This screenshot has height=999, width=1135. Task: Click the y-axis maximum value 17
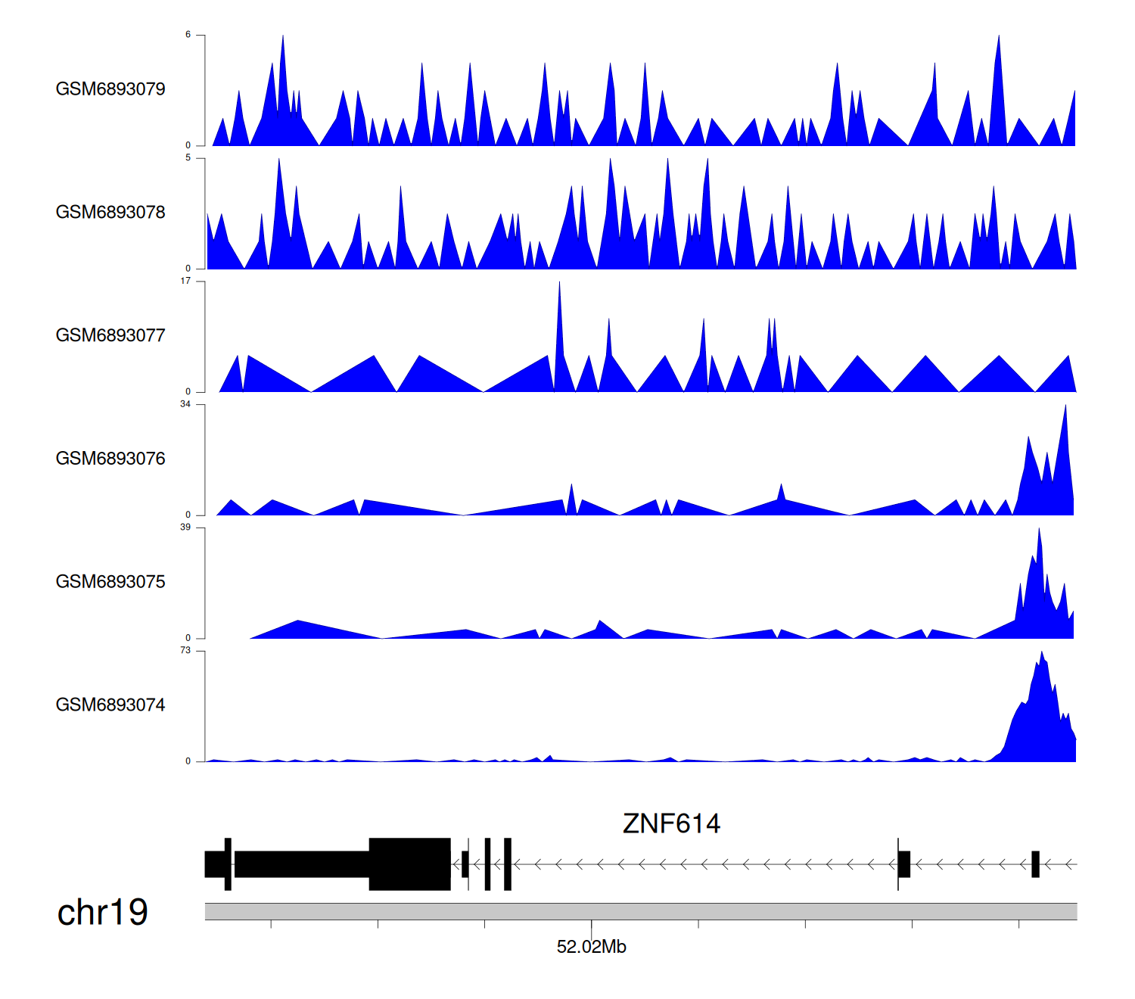[x=185, y=282]
